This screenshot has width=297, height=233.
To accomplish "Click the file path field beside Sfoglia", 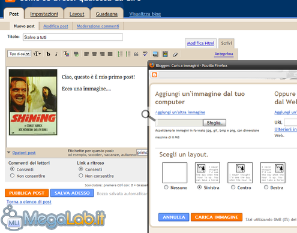I will pyautogui.click(x=179, y=123).
